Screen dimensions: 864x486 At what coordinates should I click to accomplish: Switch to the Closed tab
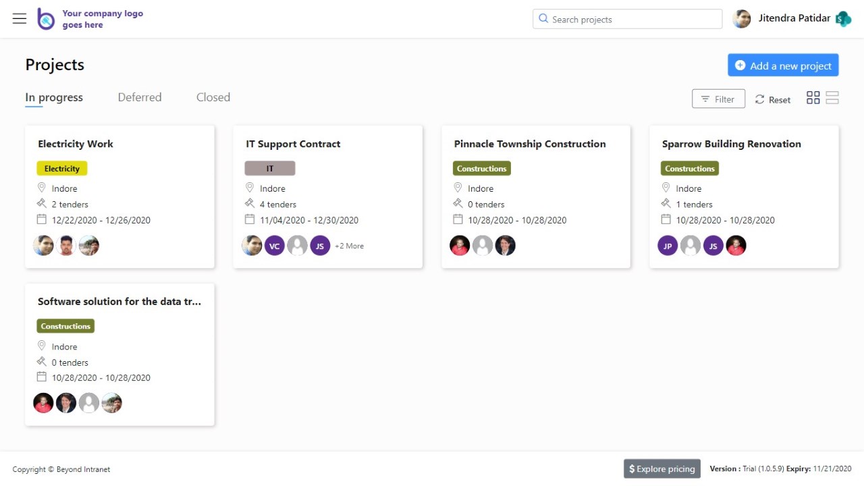coord(213,97)
